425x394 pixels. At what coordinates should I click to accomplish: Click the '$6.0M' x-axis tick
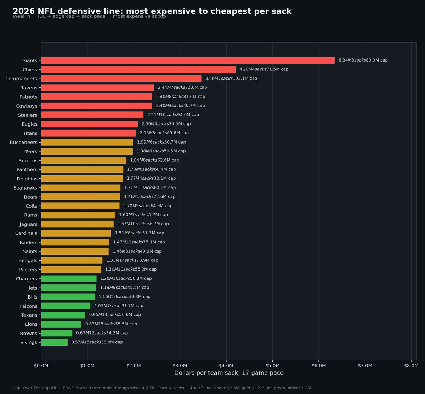(x=319, y=366)
